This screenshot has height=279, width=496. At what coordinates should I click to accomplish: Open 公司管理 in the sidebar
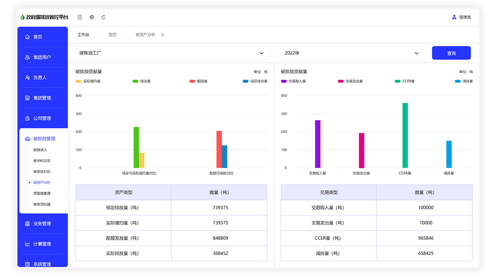click(x=42, y=118)
